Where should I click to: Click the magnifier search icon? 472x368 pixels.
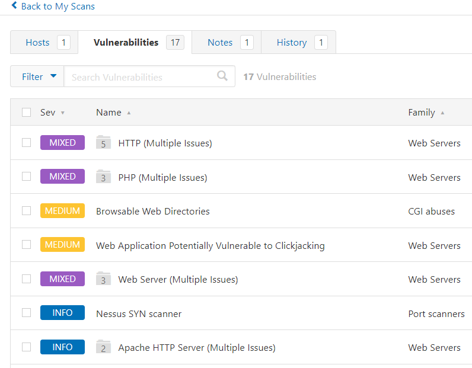click(222, 75)
